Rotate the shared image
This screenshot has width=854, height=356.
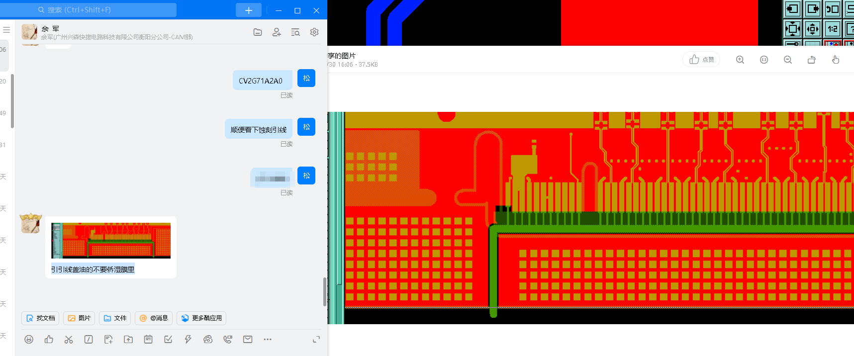tap(812, 60)
